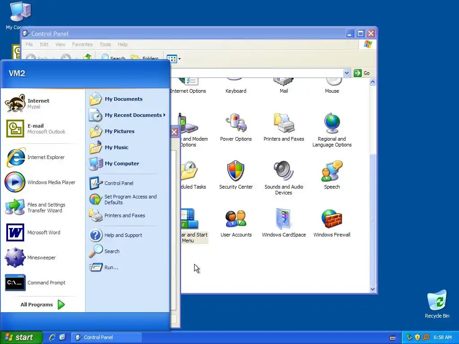
Task: Close the dialog behind Start menu
Action: click(174, 132)
